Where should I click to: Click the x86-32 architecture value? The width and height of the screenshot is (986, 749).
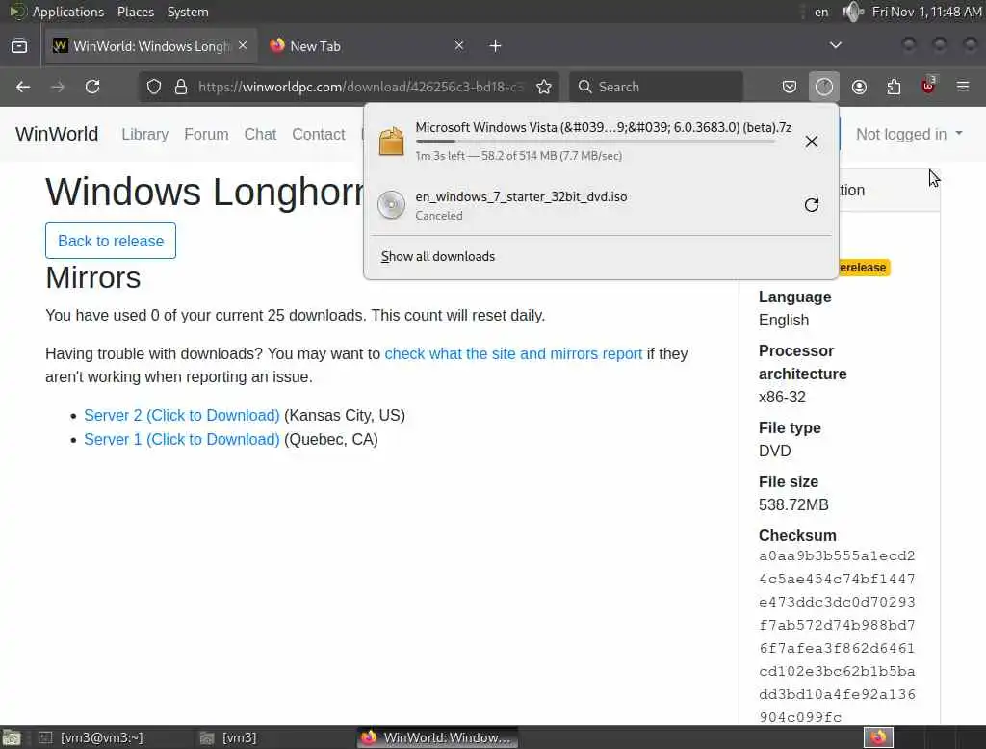click(x=782, y=398)
